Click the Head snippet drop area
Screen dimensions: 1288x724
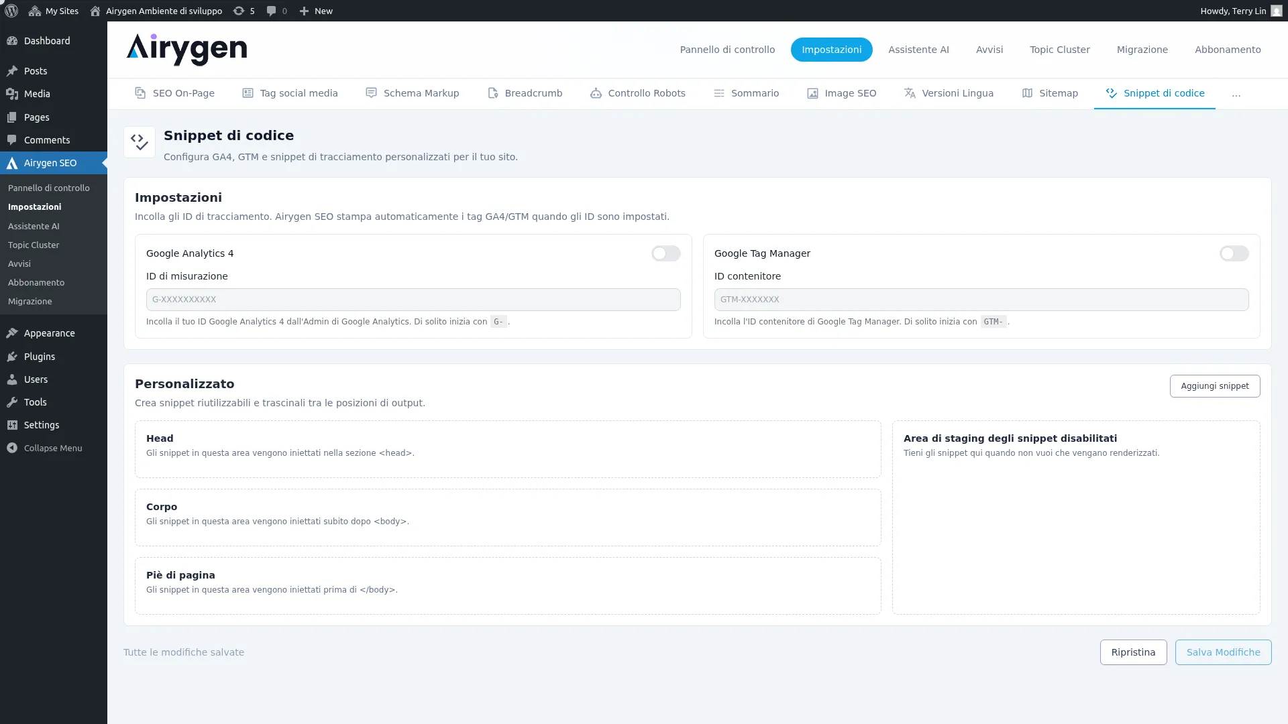coord(508,449)
